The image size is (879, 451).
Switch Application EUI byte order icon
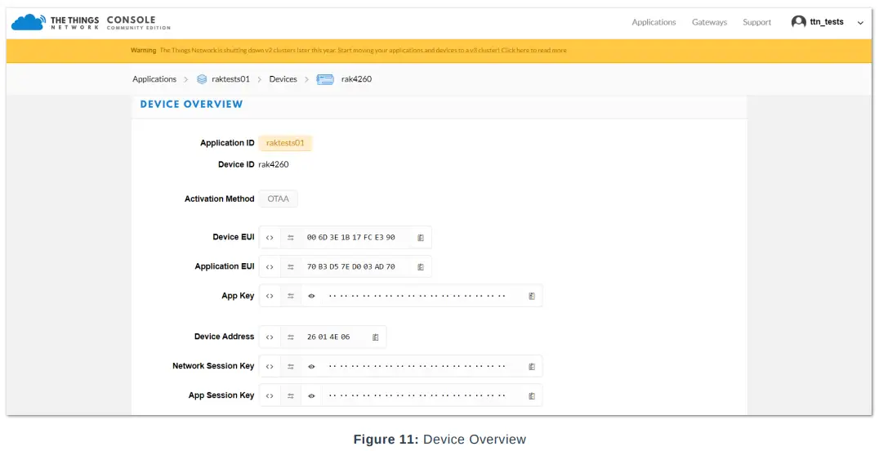[x=290, y=266]
